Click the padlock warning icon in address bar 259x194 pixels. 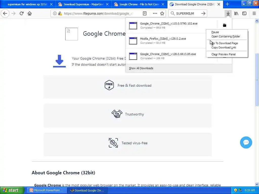point(60,13)
